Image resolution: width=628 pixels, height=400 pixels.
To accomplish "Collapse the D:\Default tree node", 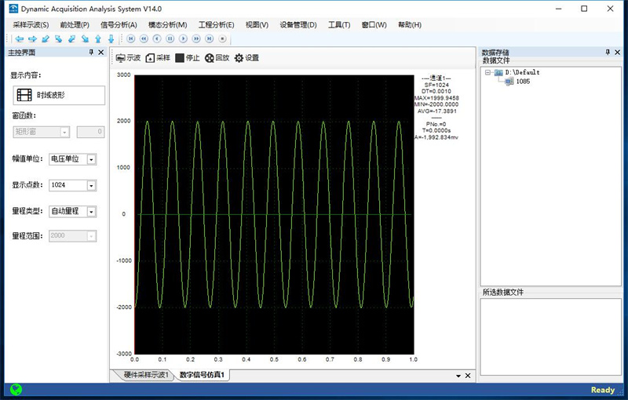I will tap(487, 72).
